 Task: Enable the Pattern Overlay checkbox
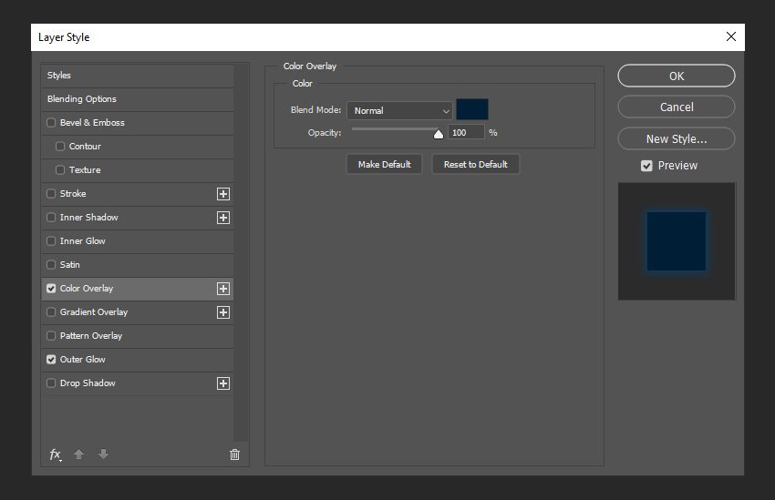pyautogui.click(x=51, y=336)
